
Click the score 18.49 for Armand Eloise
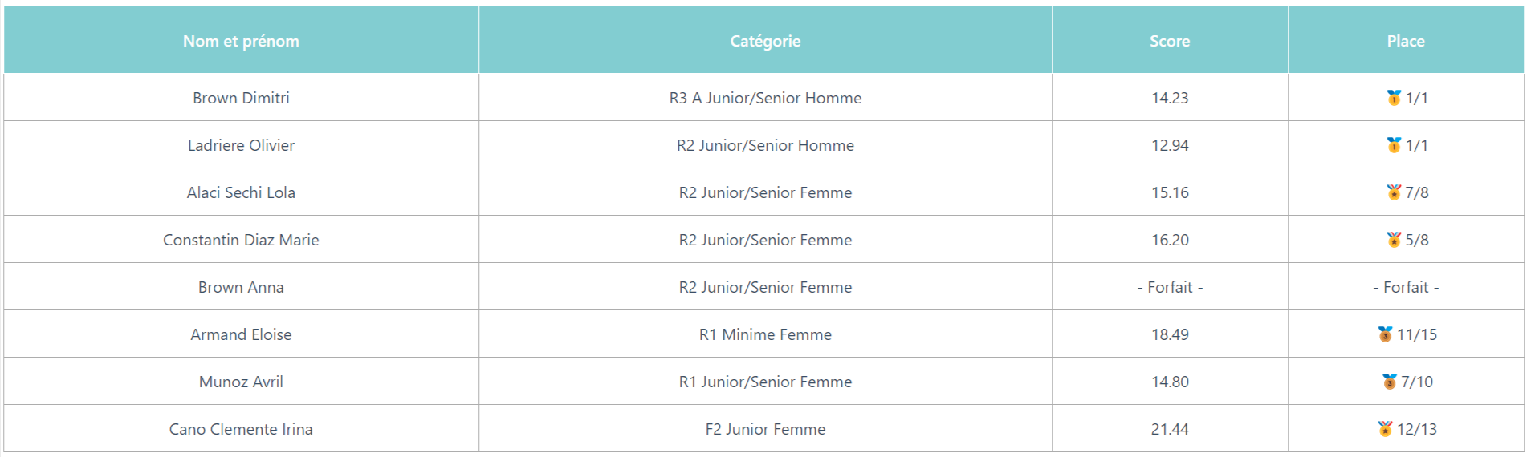point(1170,334)
